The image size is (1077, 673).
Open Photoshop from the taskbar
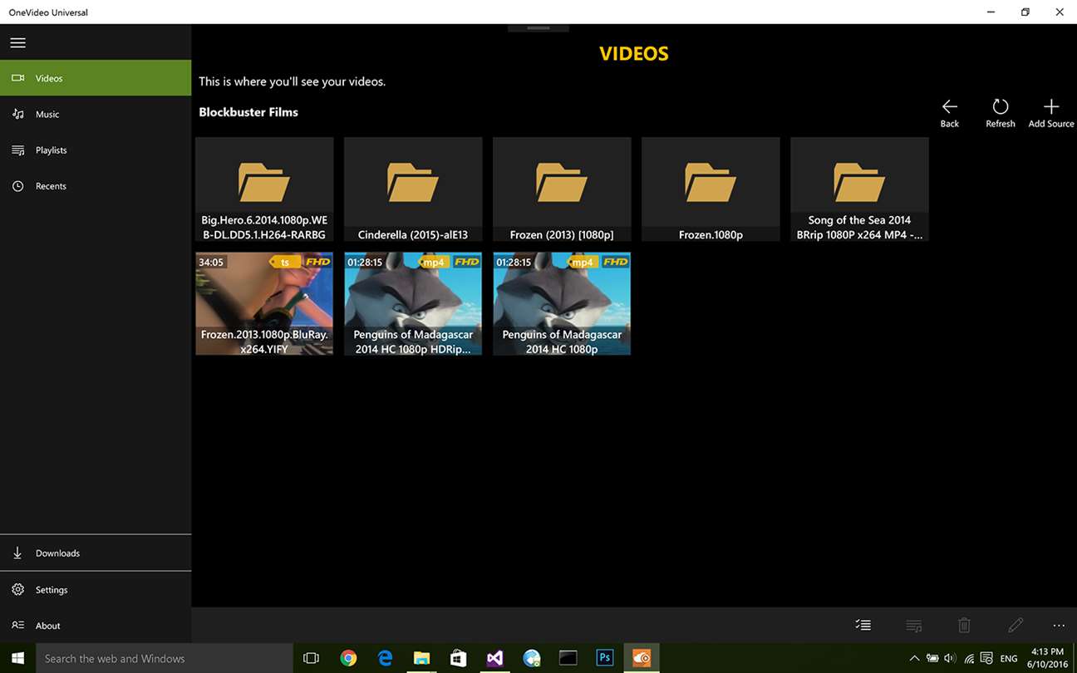pos(605,658)
